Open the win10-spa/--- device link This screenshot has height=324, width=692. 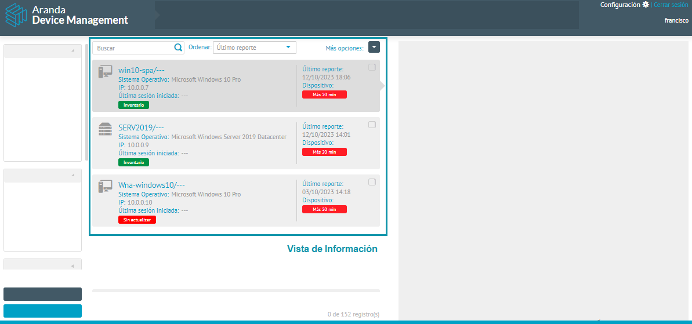[141, 70]
